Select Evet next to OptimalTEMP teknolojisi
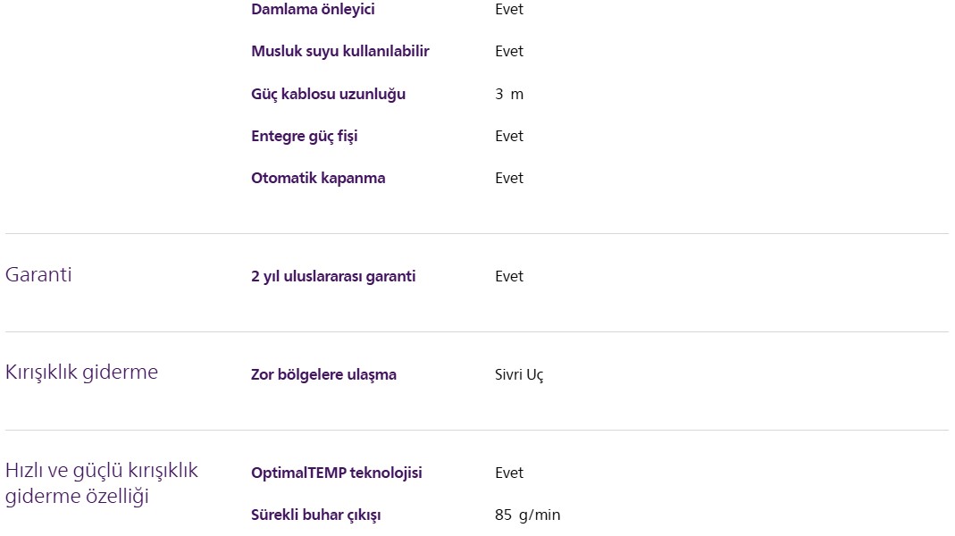The image size is (955, 536). pos(509,473)
